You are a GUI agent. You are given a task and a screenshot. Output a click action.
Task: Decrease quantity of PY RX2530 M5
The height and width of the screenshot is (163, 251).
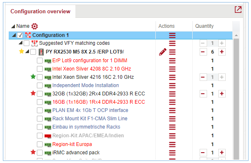point(203,52)
